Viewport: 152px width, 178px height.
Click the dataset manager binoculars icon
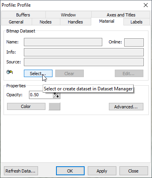click(x=9, y=72)
